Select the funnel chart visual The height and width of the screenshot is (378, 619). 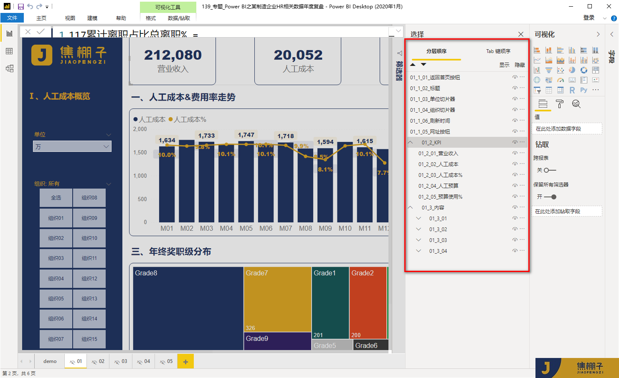[x=549, y=70]
